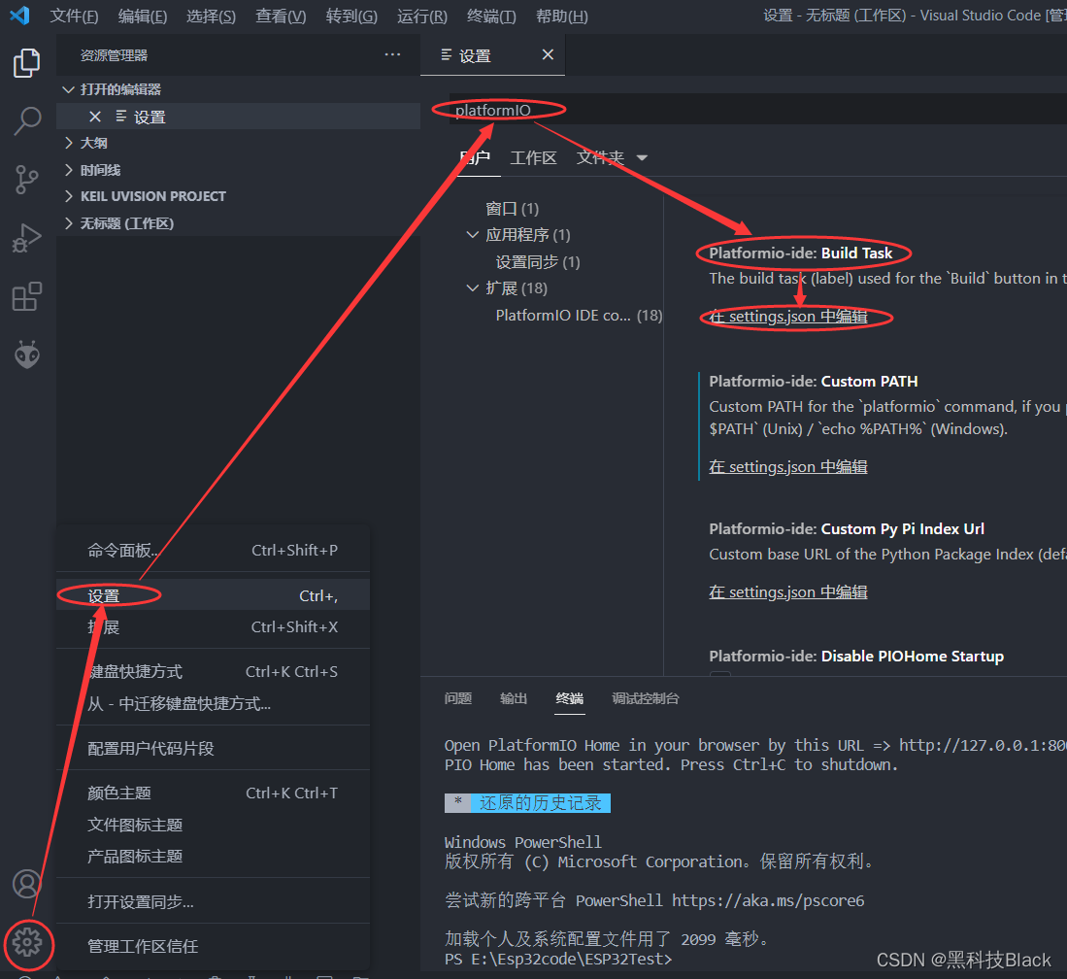Click the 设置 editor tab
Viewport: 1067px width, 979px height.
[x=492, y=55]
